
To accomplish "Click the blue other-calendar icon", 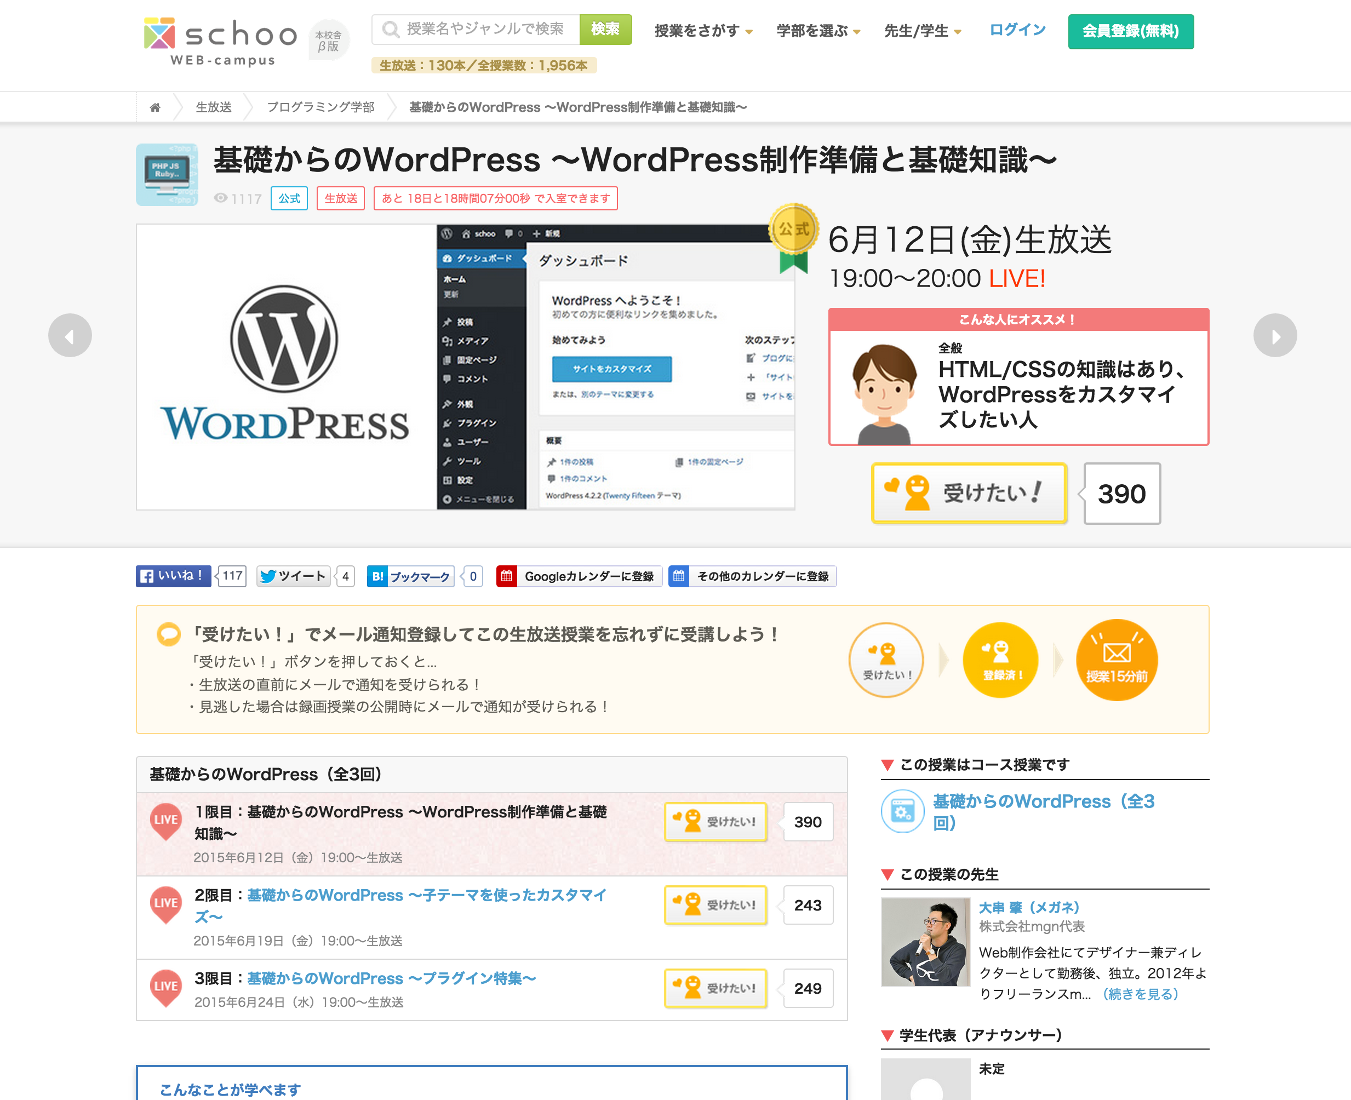I will [x=679, y=576].
